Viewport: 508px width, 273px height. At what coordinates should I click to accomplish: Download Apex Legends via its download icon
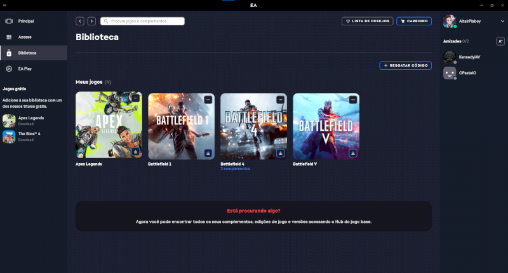tap(135, 151)
